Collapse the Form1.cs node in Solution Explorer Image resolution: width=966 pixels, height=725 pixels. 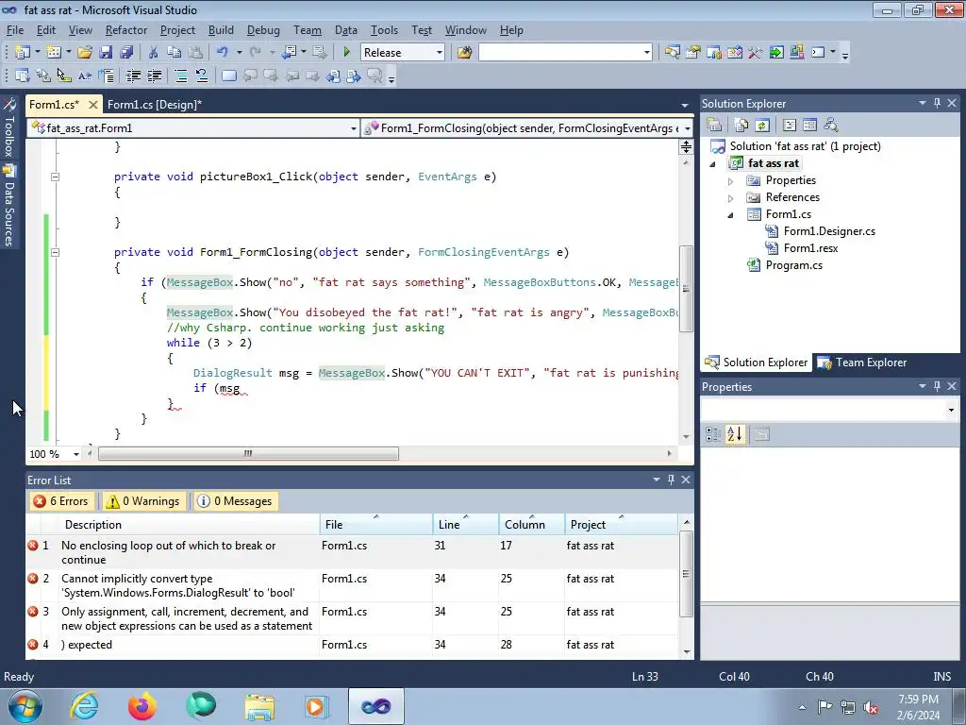point(731,215)
